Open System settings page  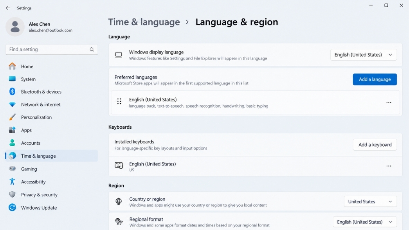pyautogui.click(x=51, y=79)
